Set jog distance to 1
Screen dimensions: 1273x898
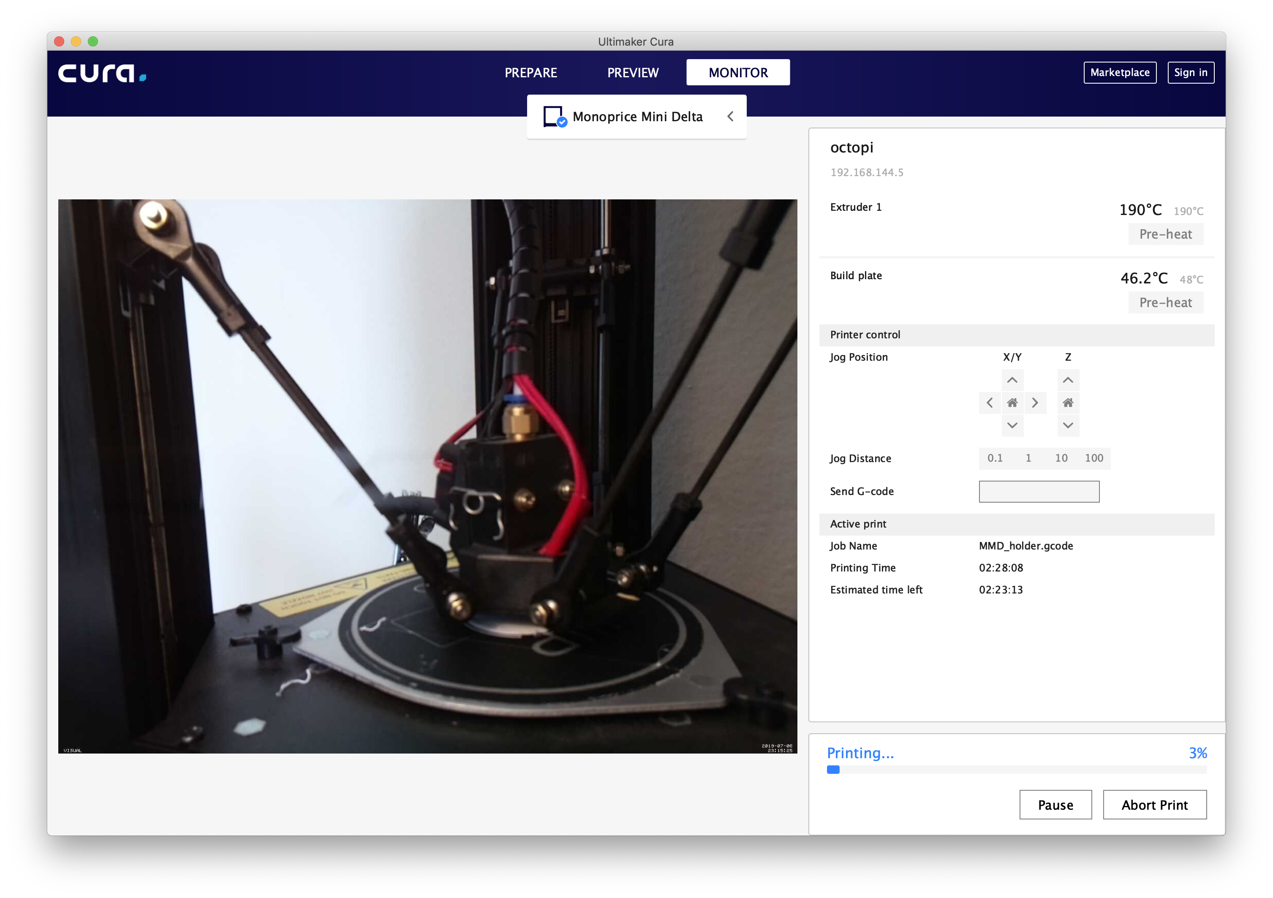click(1028, 458)
